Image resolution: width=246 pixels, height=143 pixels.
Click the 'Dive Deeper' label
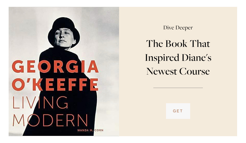click(178, 28)
